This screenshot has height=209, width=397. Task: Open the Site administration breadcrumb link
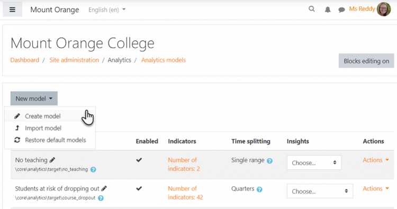click(x=74, y=60)
